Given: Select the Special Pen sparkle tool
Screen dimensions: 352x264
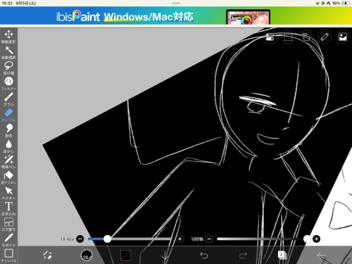Looking at the screenshot, I should 8,162.
